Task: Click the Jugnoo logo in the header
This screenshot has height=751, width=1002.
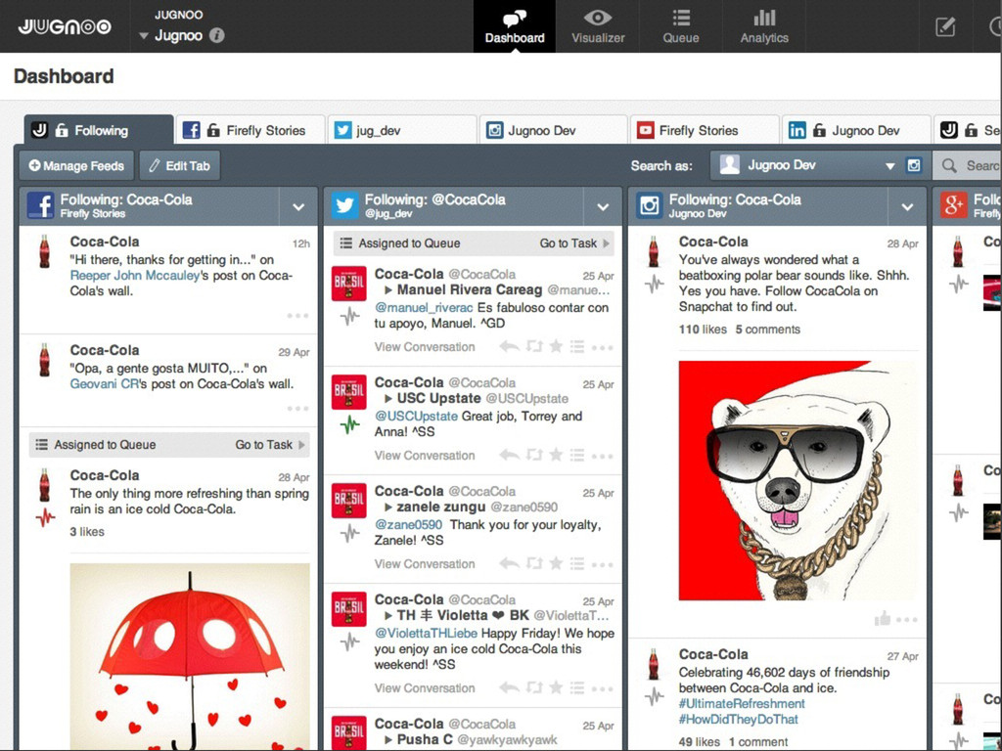Action: 64,26
